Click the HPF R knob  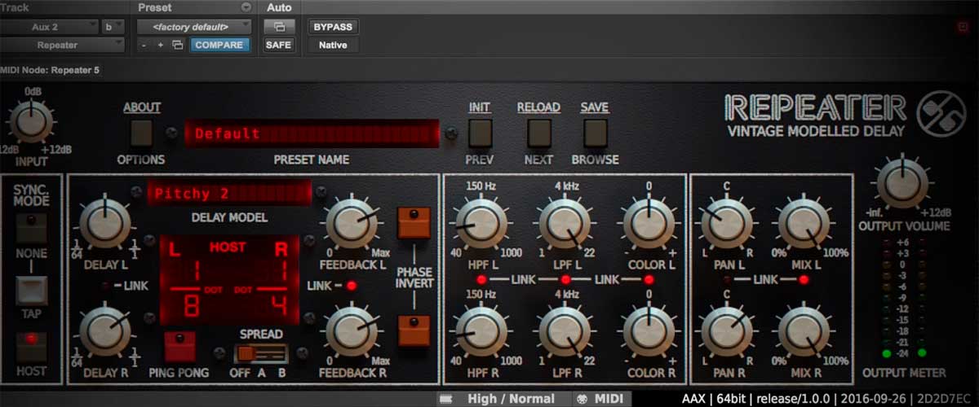coord(481,332)
